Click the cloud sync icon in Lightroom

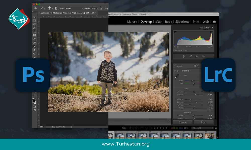pyautogui.click(x=214, y=21)
